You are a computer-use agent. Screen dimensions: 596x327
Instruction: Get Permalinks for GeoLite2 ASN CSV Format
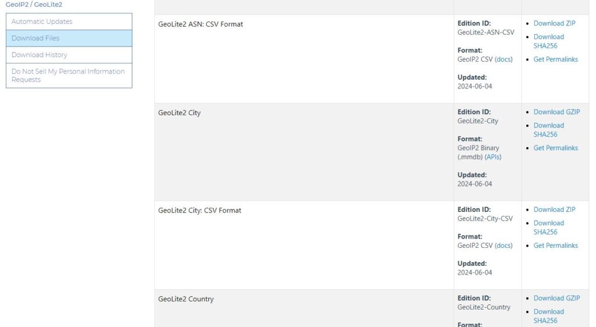pos(555,59)
